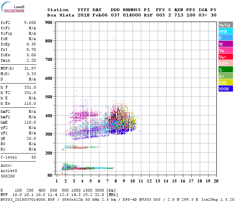Select the SSE yellow legend swatch
235x202 pixels.
pyautogui.click(x=226, y=82)
